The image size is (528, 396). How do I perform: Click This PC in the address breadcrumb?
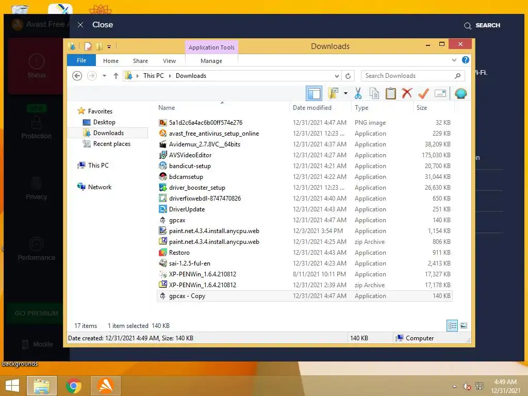click(154, 76)
